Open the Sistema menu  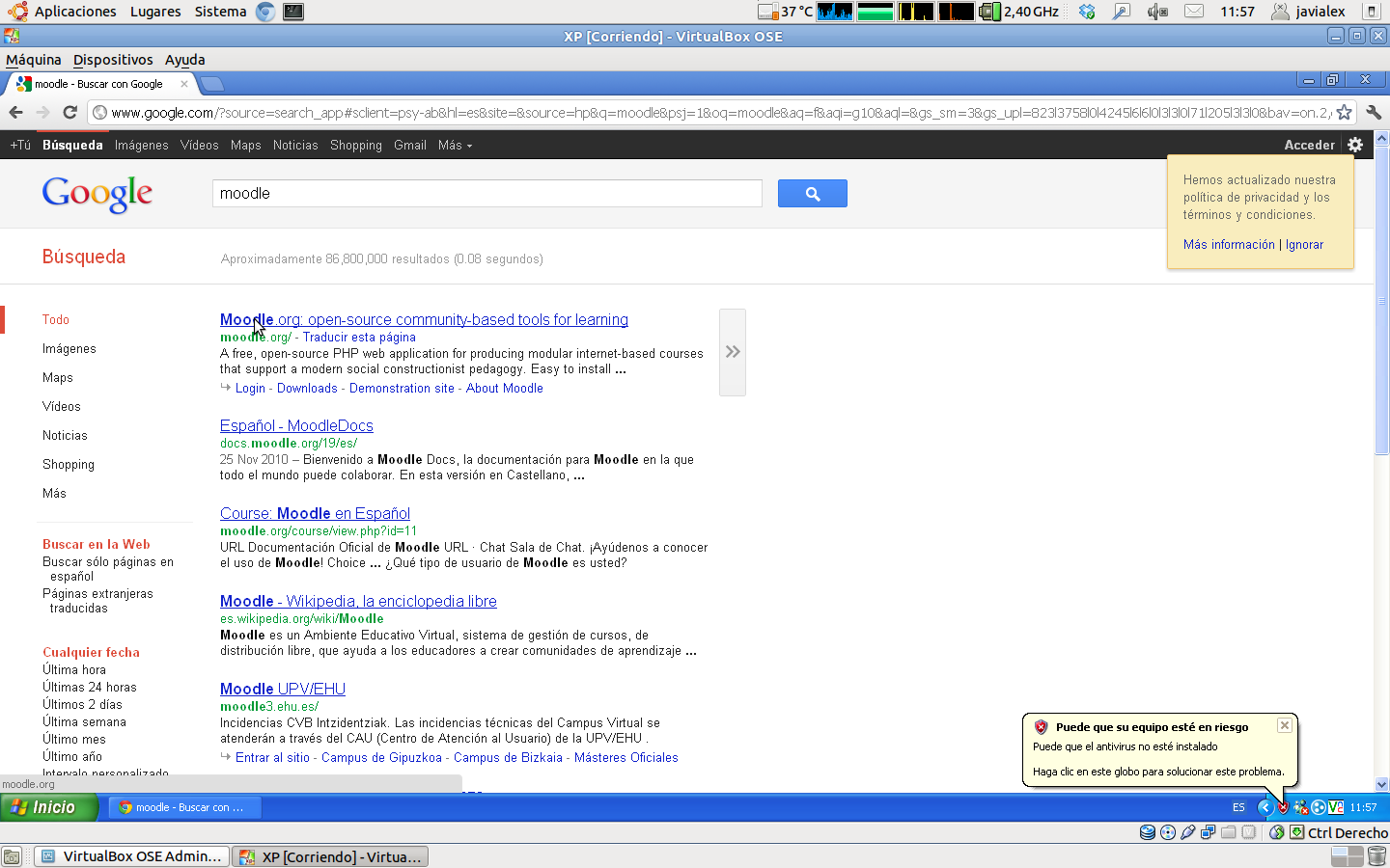click(x=220, y=12)
